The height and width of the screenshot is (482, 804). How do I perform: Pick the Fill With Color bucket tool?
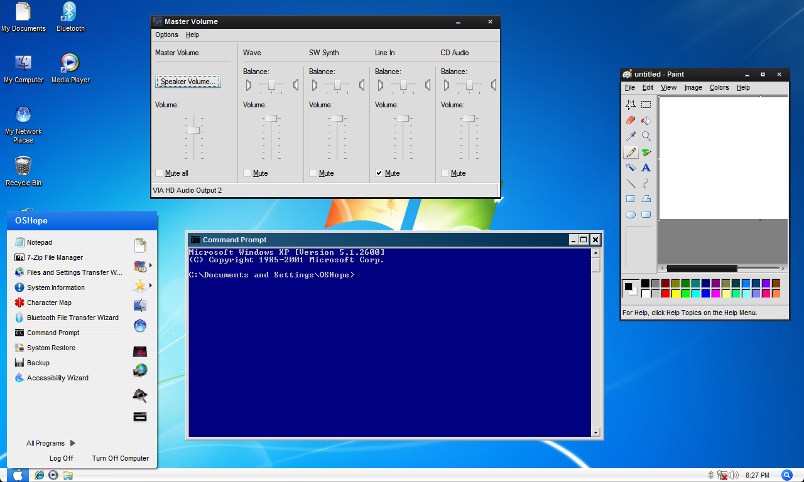[646, 120]
